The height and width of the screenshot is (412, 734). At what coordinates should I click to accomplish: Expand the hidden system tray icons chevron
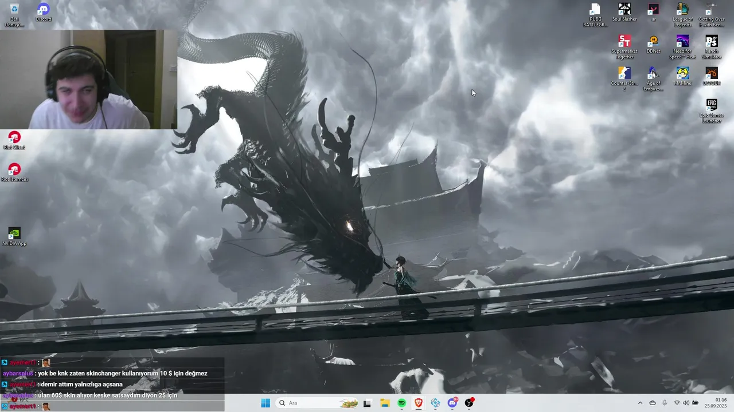click(x=640, y=403)
